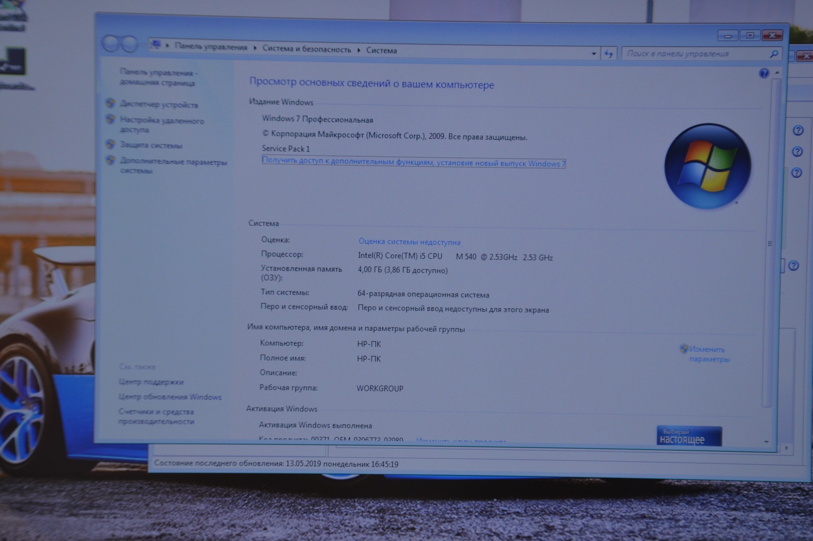The width and height of the screenshot is (813, 541).
Task: Select 'Система' breadcrumb item
Action: click(381, 51)
